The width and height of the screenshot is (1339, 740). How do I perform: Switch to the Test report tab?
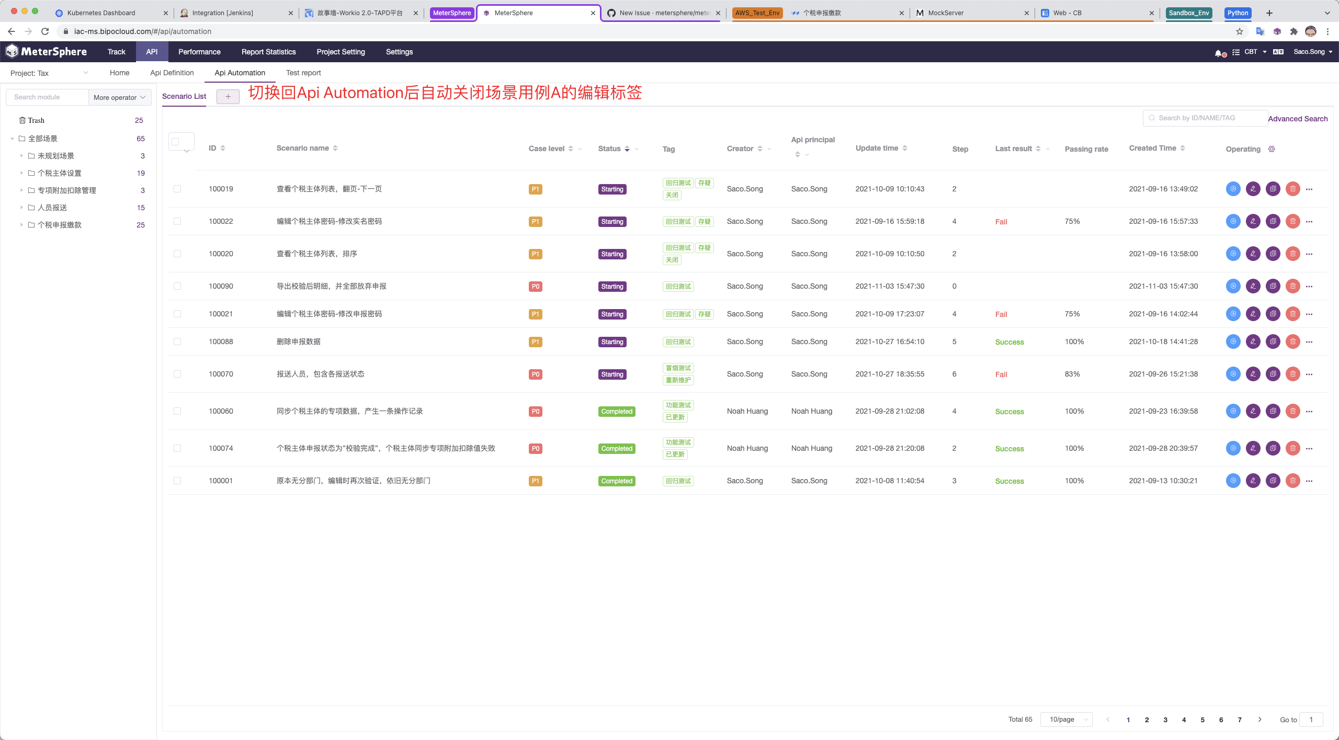pyautogui.click(x=303, y=73)
